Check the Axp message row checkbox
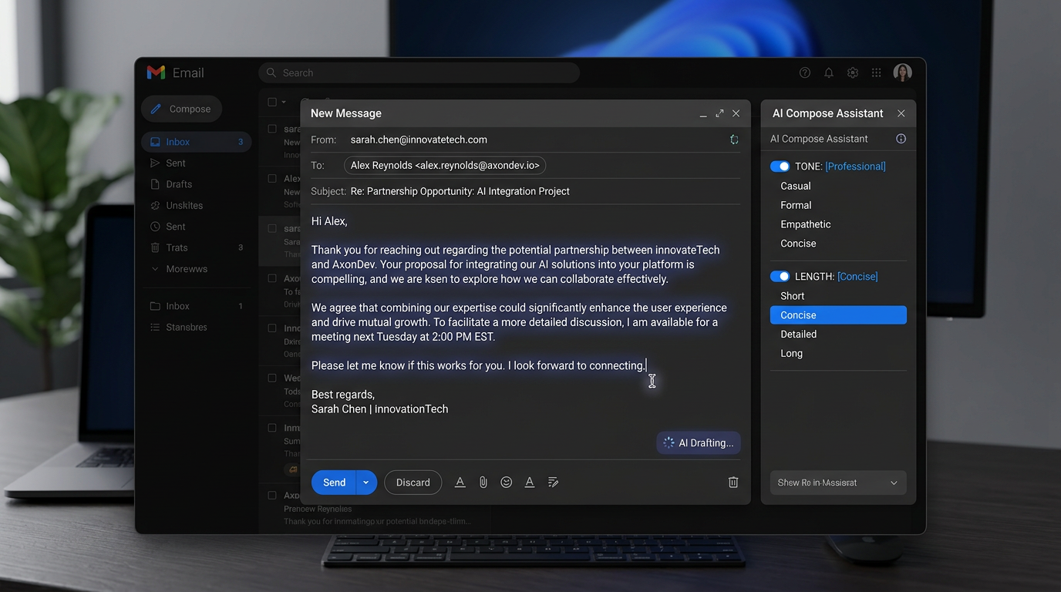Image resolution: width=1061 pixels, height=592 pixels. [x=272, y=496]
